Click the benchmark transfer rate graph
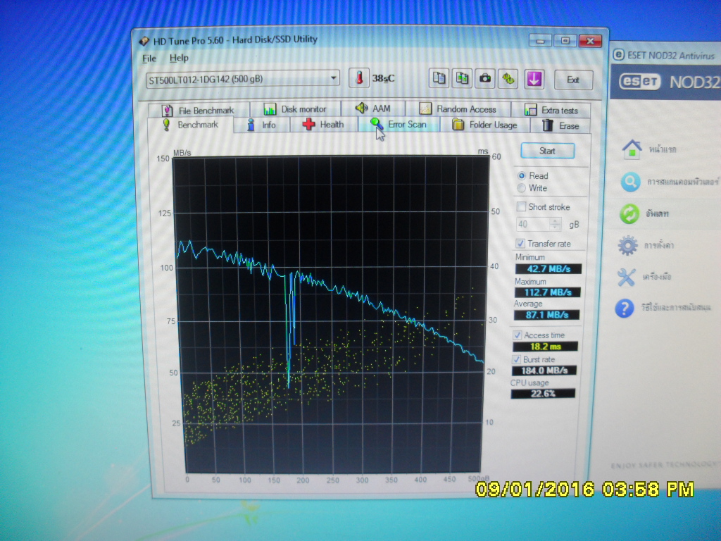Screen dimensions: 721x541 pyautogui.click(x=330, y=314)
